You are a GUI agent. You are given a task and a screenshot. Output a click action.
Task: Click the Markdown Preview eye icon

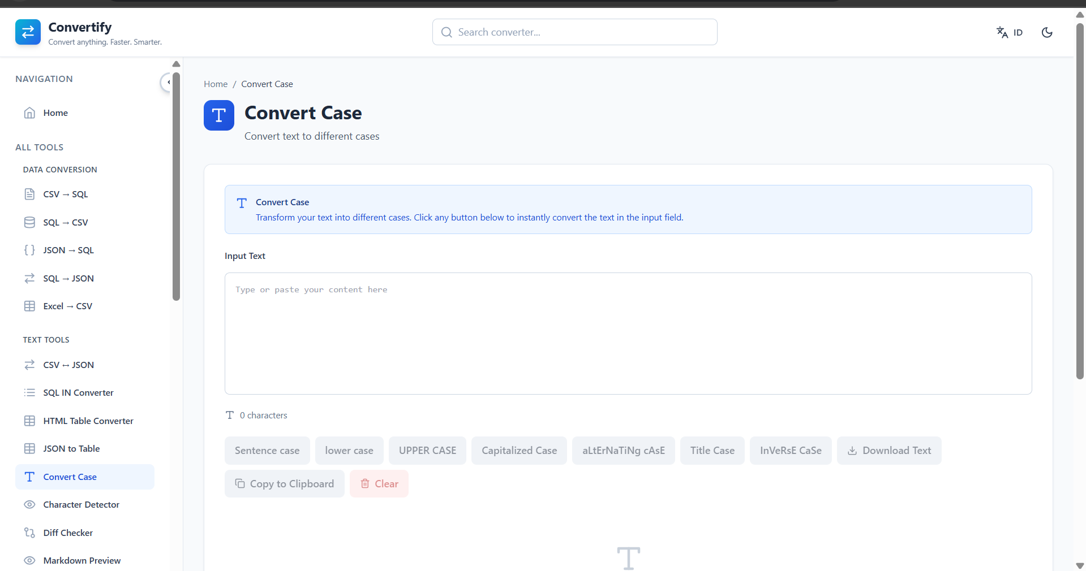coord(30,560)
